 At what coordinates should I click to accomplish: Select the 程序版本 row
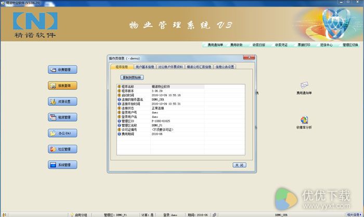(x=180, y=91)
